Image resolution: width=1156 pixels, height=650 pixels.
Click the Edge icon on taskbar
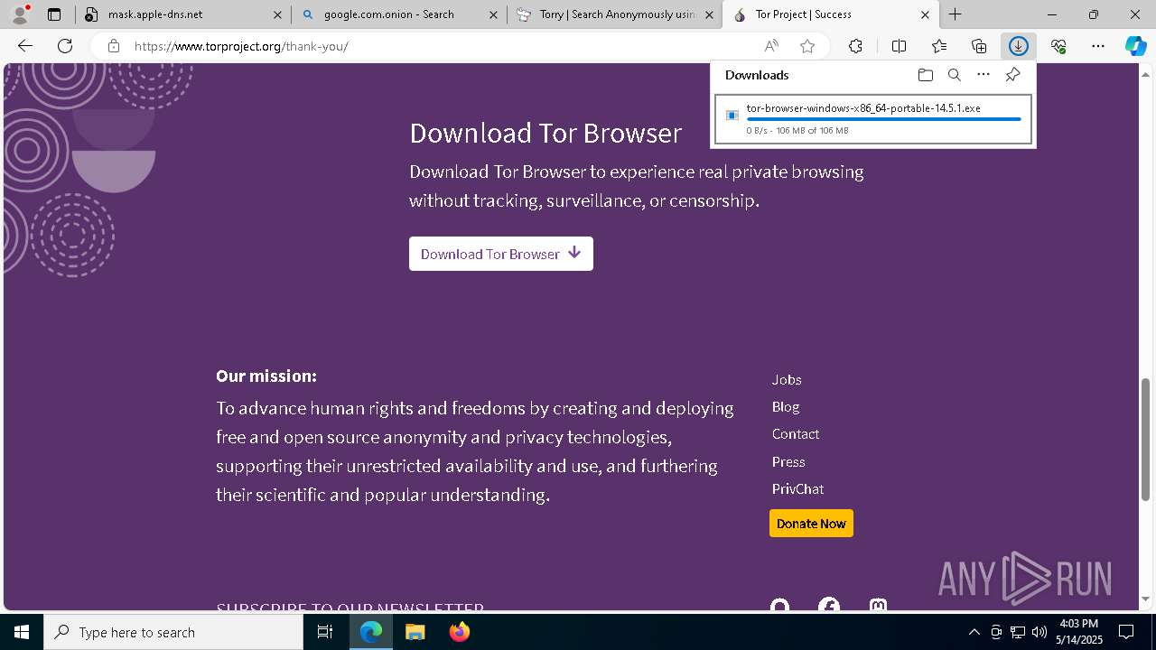[371, 632]
